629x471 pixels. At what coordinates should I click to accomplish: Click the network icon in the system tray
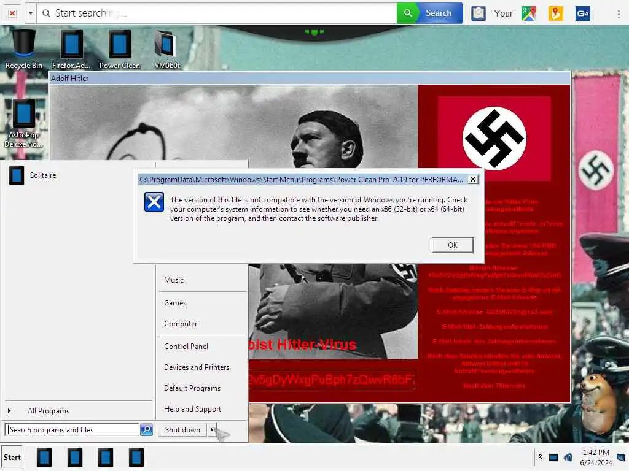[553, 458]
